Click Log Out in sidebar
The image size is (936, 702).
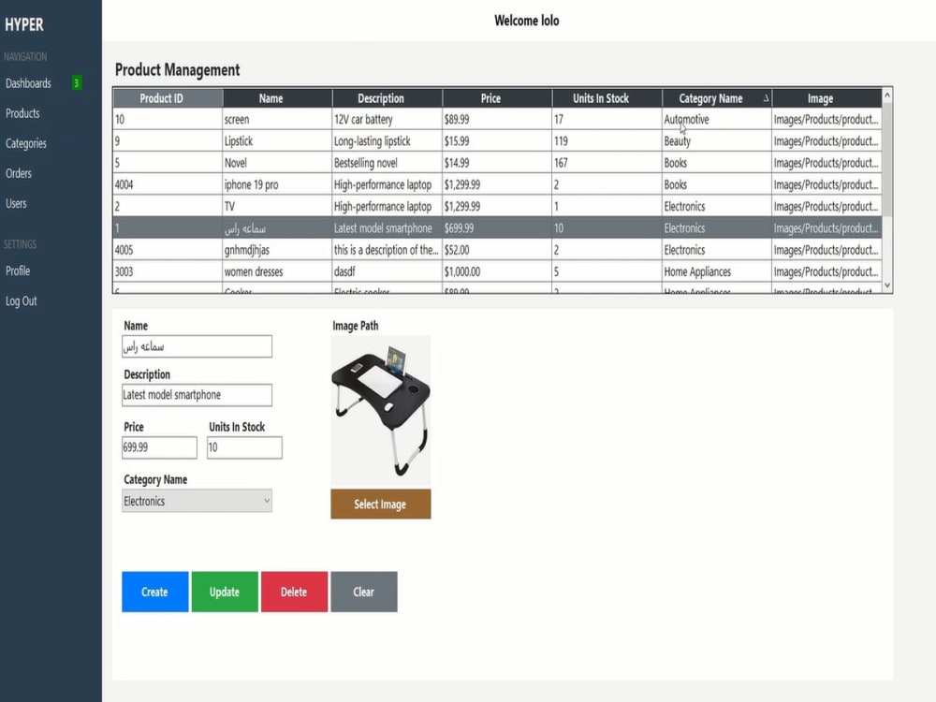pos(22,300)
